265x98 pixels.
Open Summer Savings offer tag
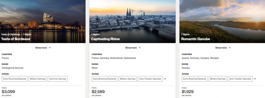pos(58,79)
